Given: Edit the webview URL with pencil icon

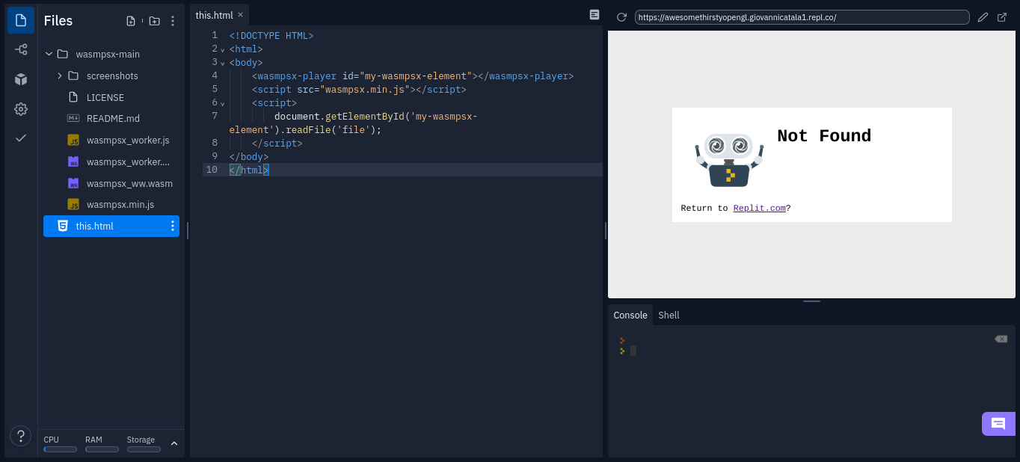Looking at the screenshot, I should [983, 17].
